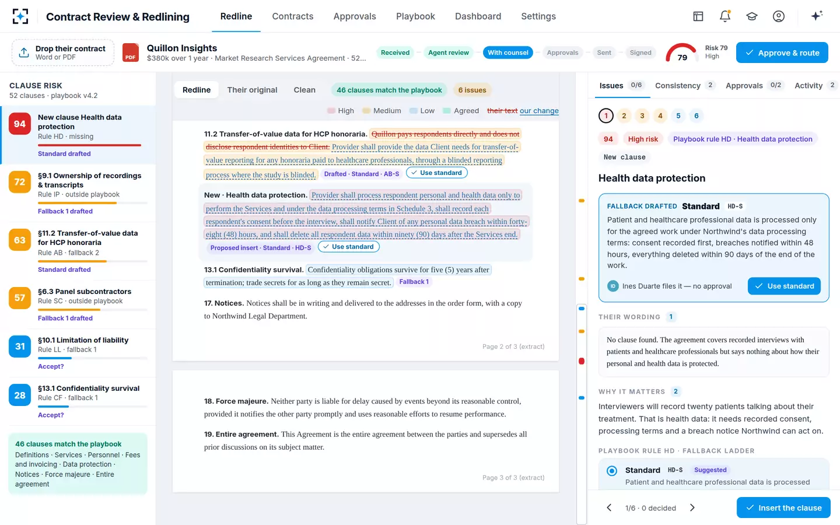Open the AI sparkle assistant
The height and width of the screenshot is (525, 840).
817,16
